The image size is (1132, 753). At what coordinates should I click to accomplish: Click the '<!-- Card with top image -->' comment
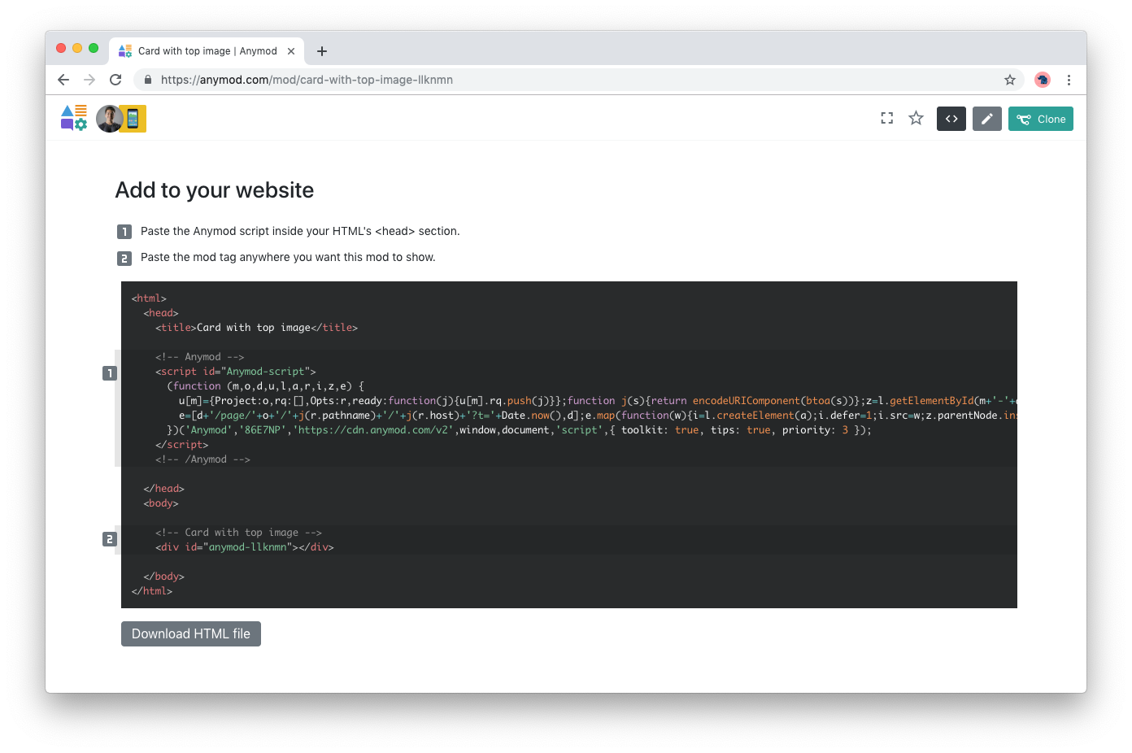click(x=239, y=533)
